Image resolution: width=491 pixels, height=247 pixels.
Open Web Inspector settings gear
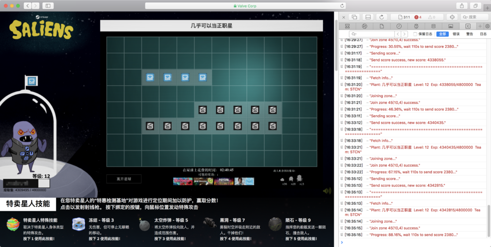coord(487,26)
